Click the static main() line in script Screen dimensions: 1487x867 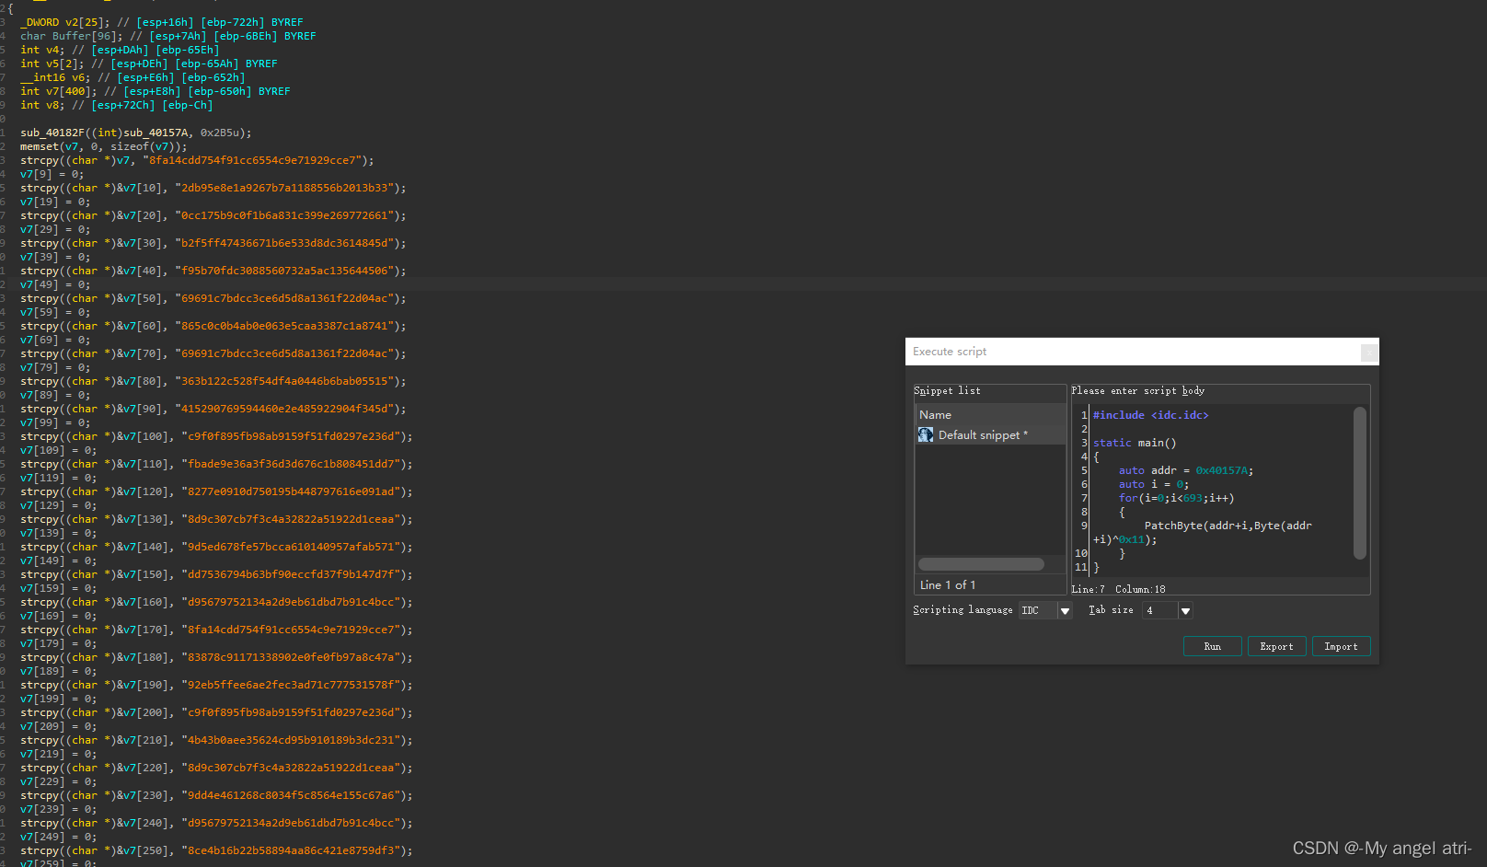[x=1135, y=443]
